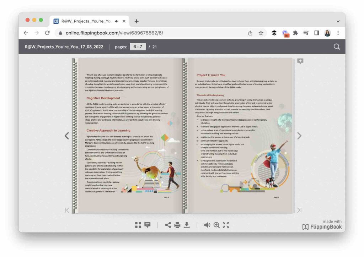364x257 pixels.
Task: Open the notes panel in the flipbook toolbar
Action: pos(147,225)
